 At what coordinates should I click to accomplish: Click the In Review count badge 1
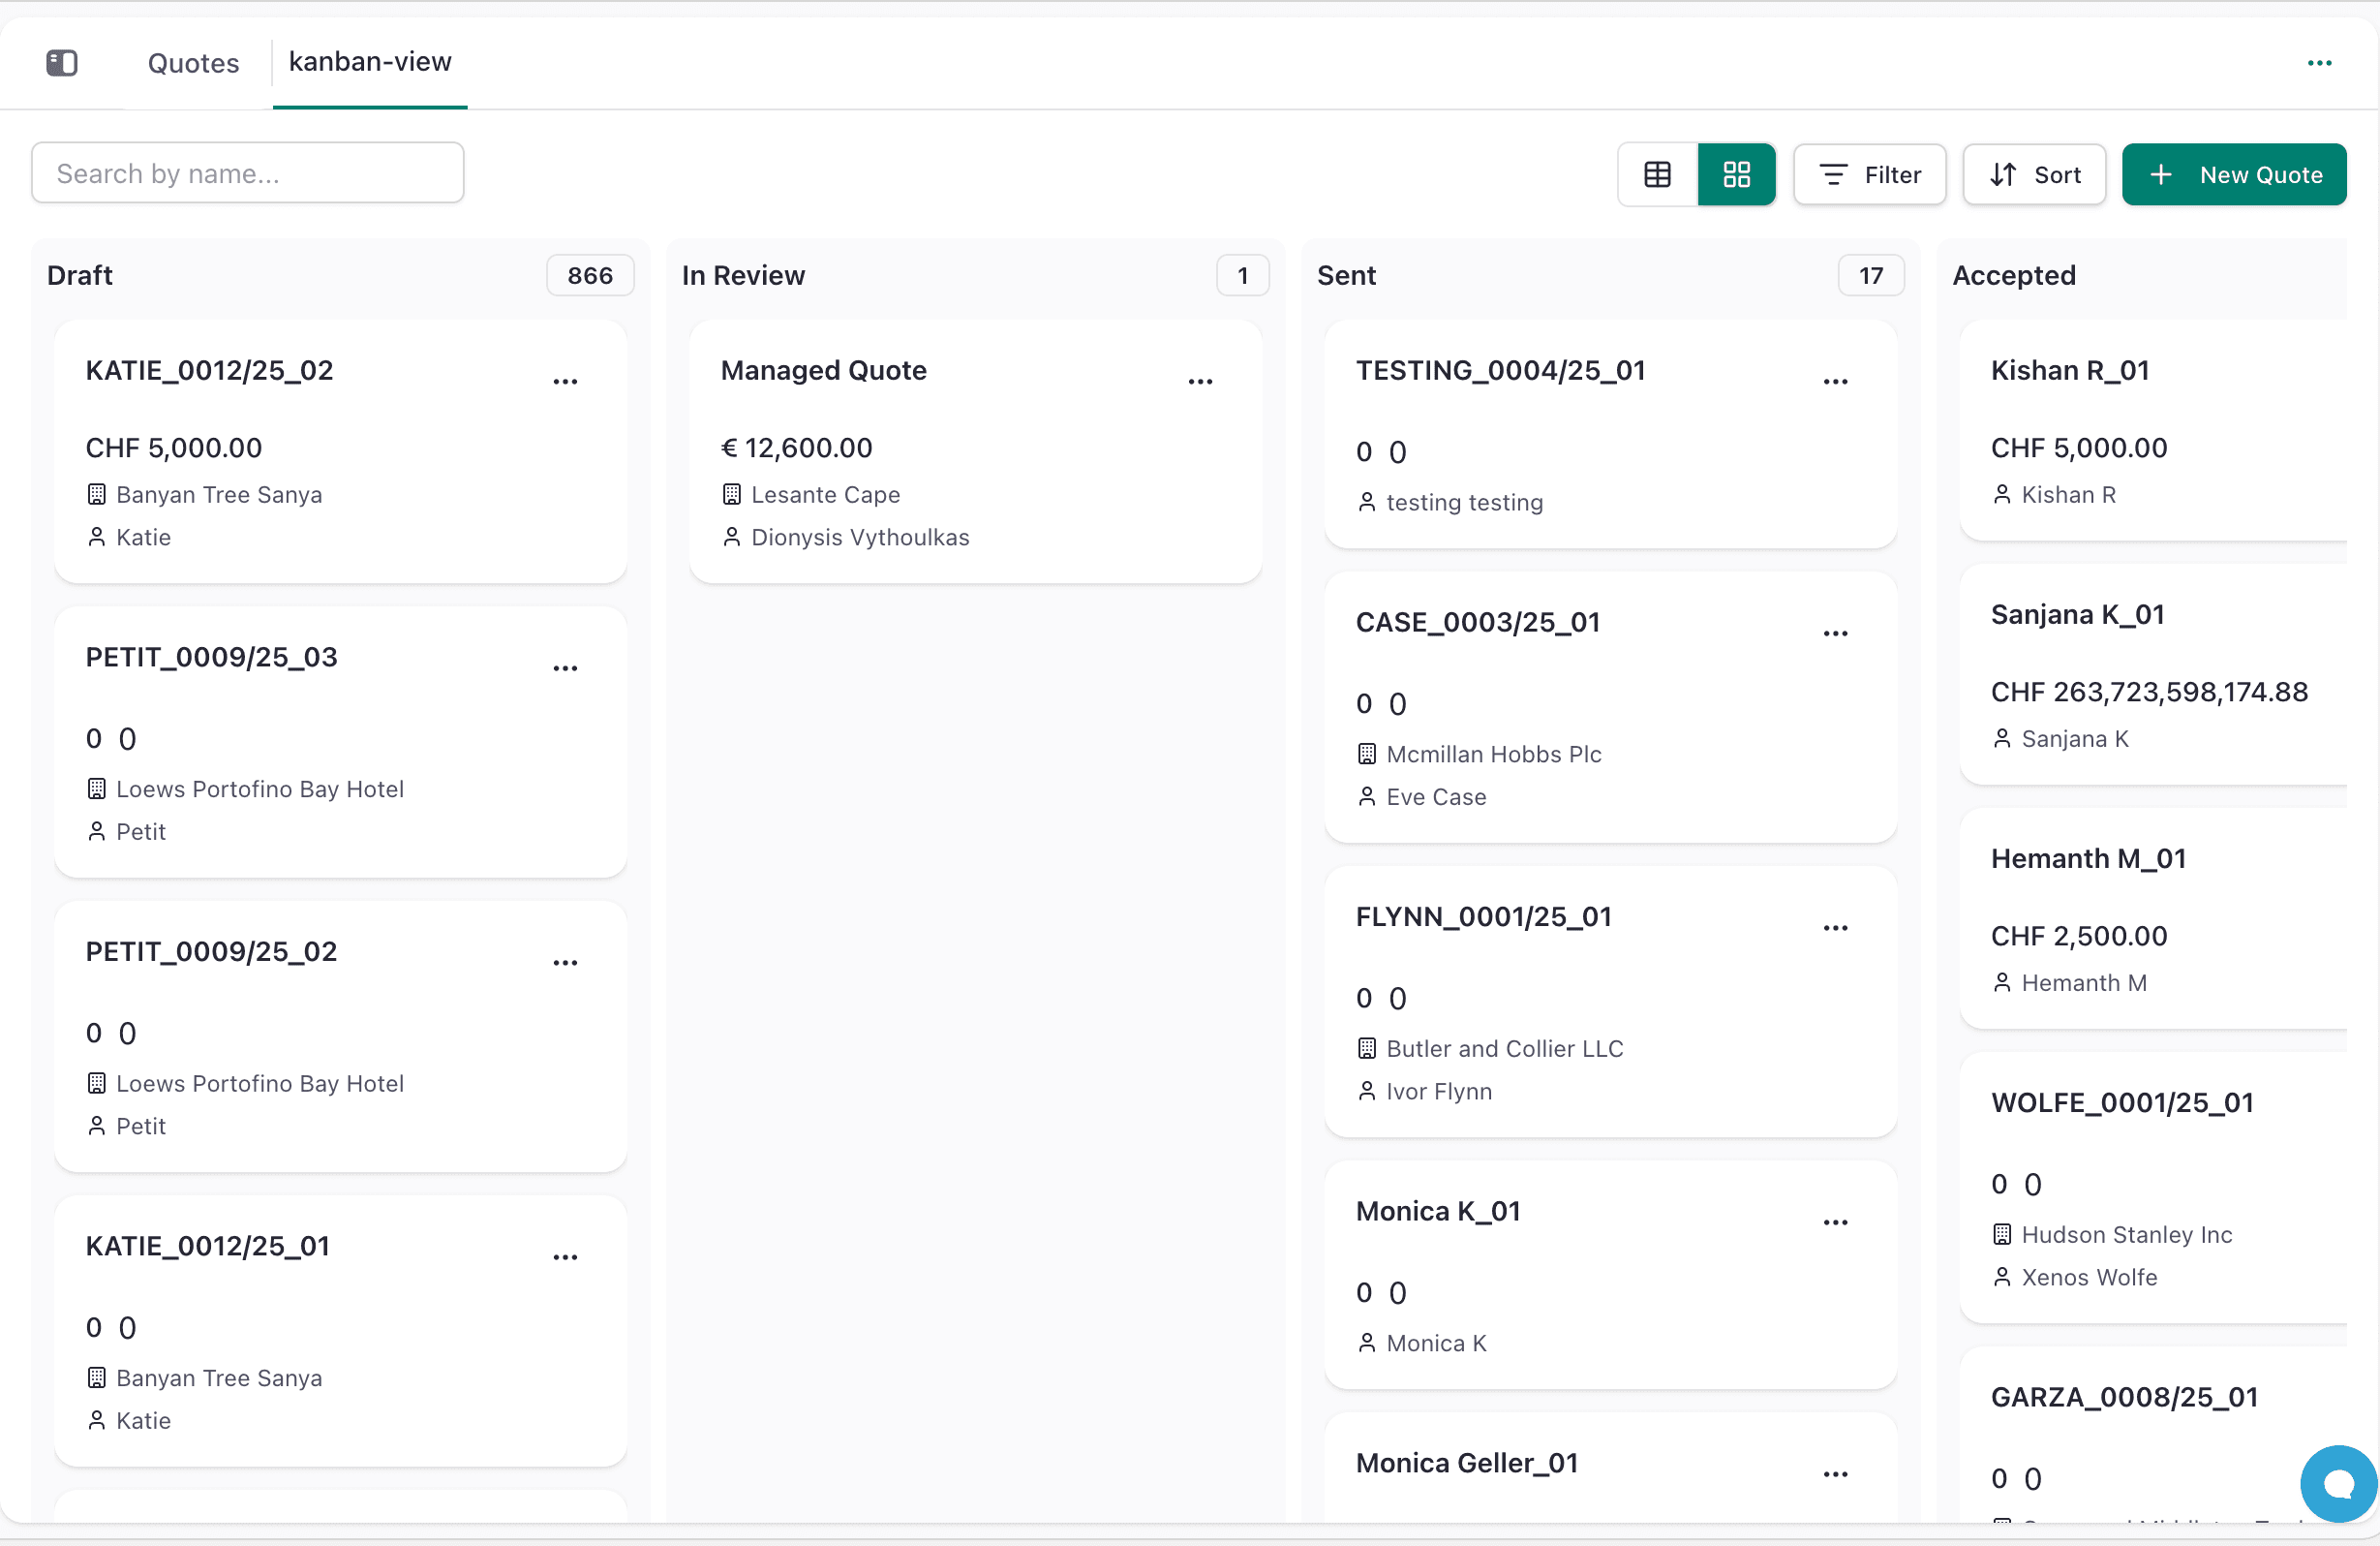point(1242,275)
